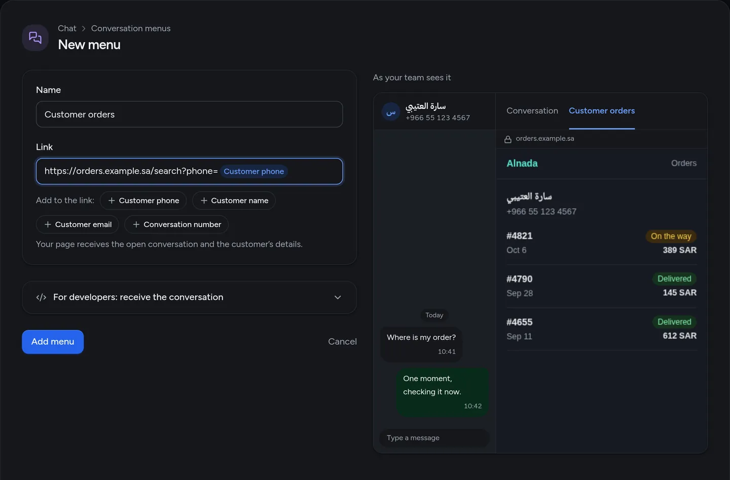This screenshot has width=730, height=480.
Task: Click the Today date separator
Action: (434, 315)
